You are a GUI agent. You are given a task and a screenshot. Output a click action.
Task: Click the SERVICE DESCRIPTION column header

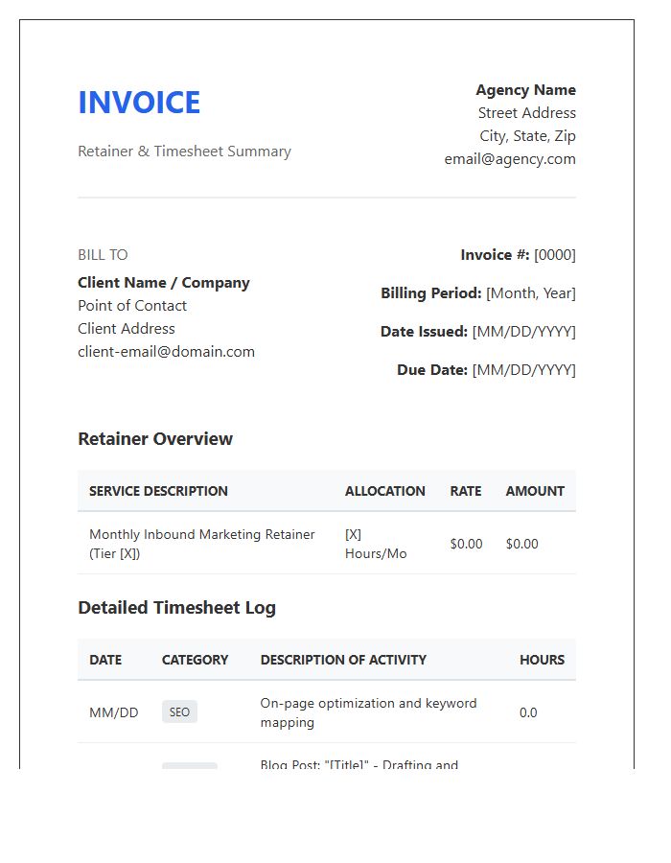coord(158,491)
